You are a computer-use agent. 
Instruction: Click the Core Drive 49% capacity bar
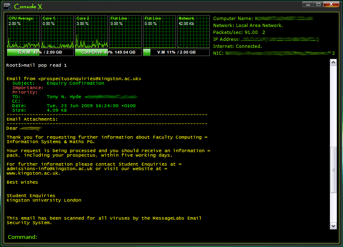click(108, 52)
